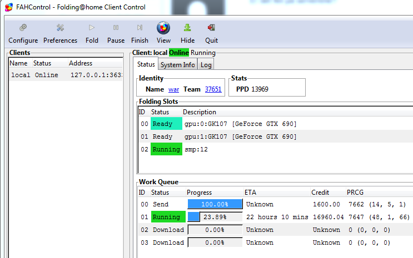Sort clients by Status column header
Viewport: 413px width, 258px height.
tap(50, 63)
